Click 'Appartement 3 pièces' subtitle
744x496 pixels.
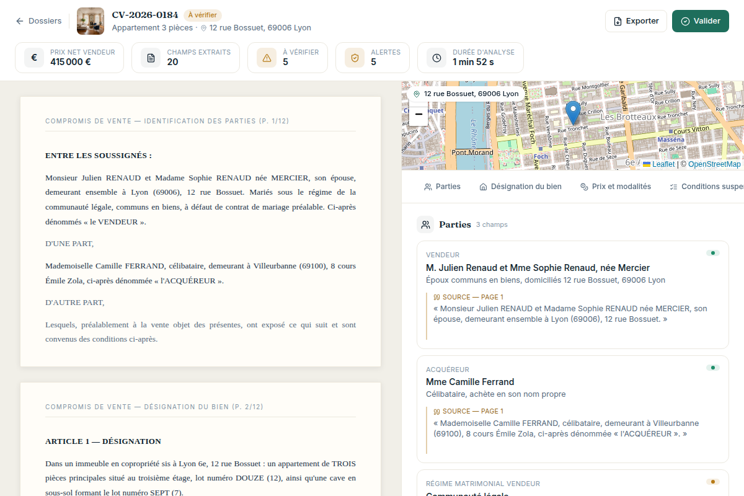coord(153,28)
